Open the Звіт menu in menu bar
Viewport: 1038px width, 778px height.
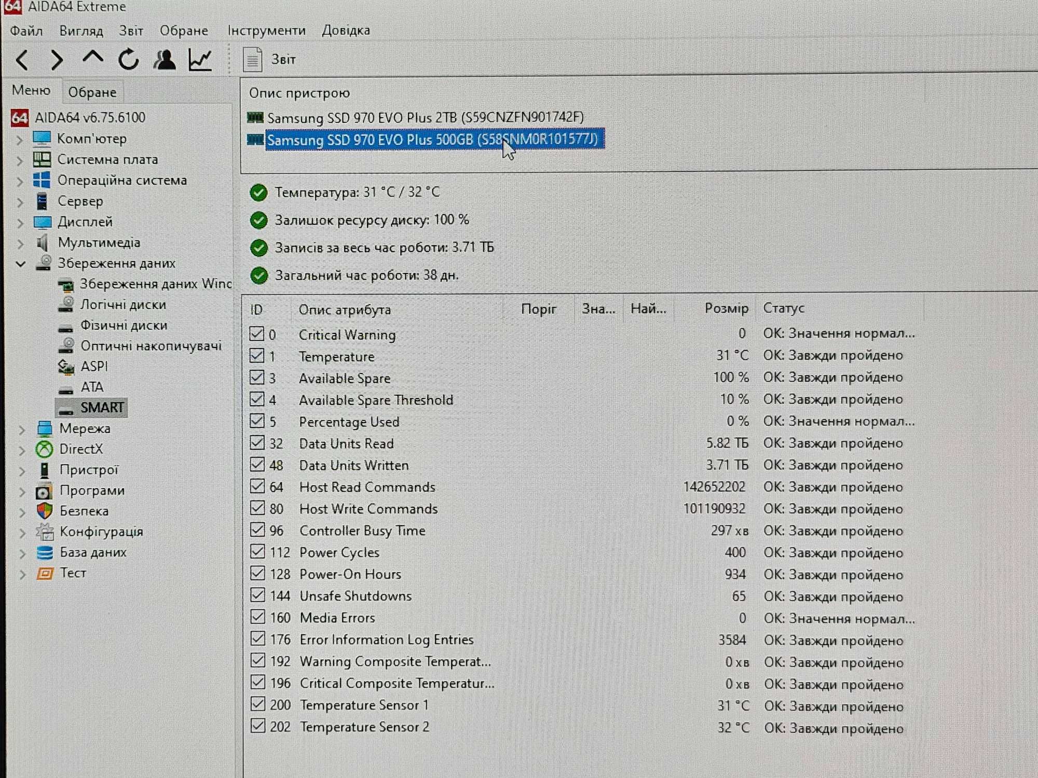tap(131, 31)
